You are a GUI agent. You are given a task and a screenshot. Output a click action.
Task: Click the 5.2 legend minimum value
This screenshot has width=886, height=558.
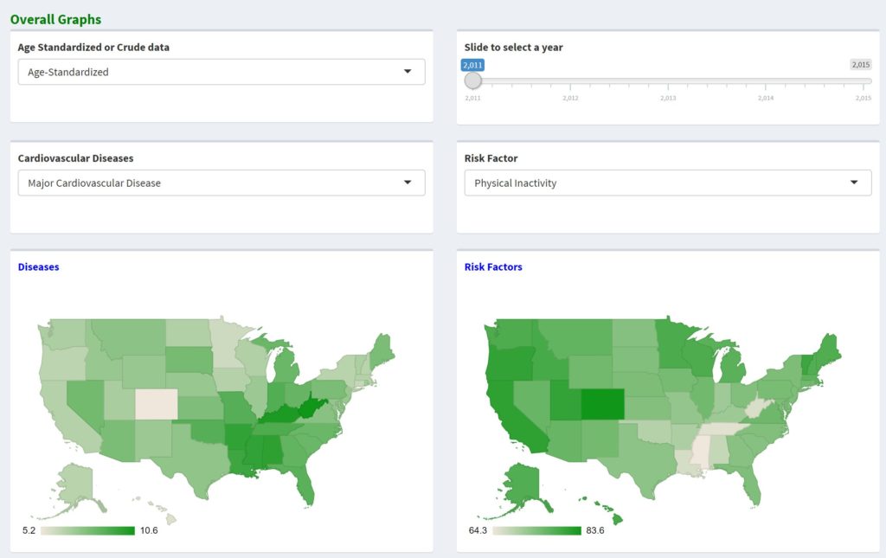coord(29,530)
